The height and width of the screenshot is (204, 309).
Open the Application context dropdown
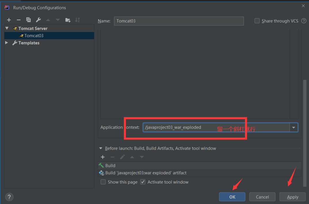tap(294, 127)
